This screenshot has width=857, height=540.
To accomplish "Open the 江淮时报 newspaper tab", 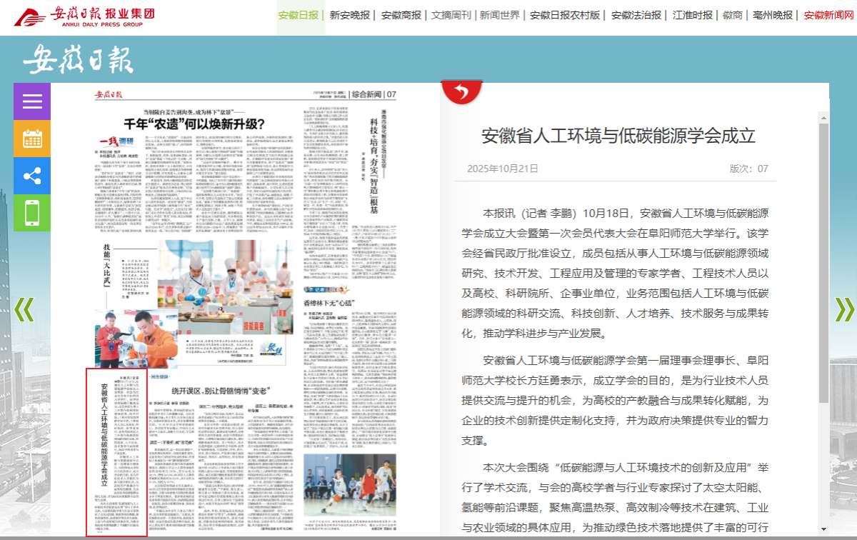I will click(x=692, y=15).
